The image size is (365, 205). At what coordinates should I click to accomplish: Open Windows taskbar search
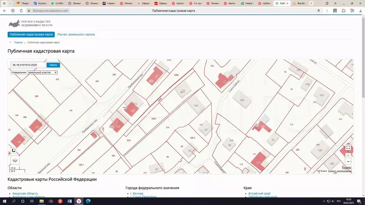[14, 201]
